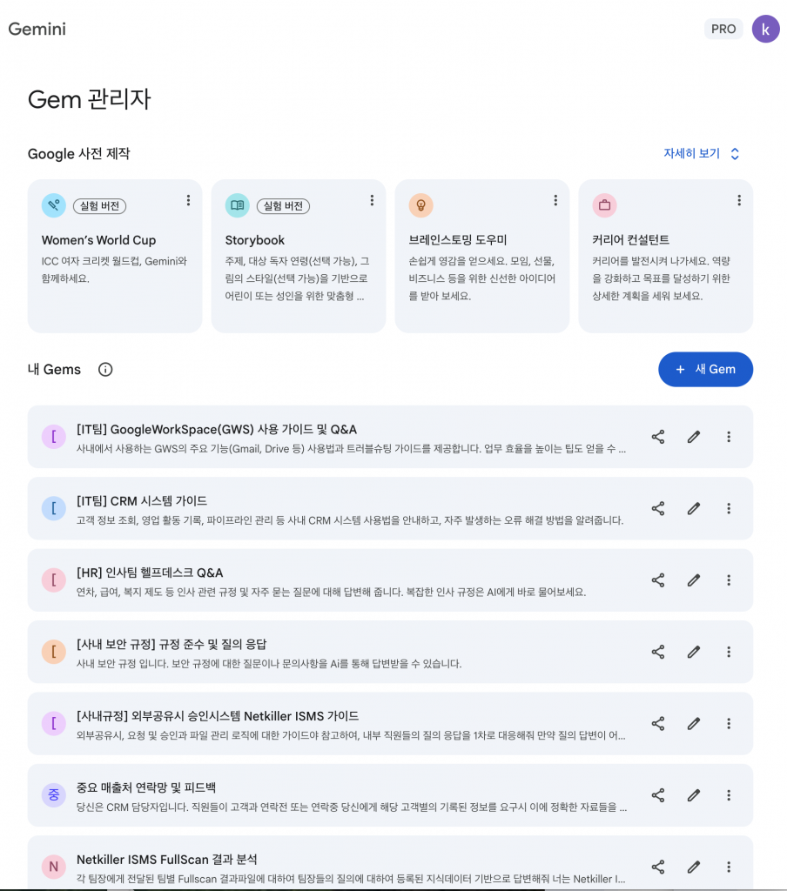Create a new Gem with 새 Gem button

coord(705,369)
